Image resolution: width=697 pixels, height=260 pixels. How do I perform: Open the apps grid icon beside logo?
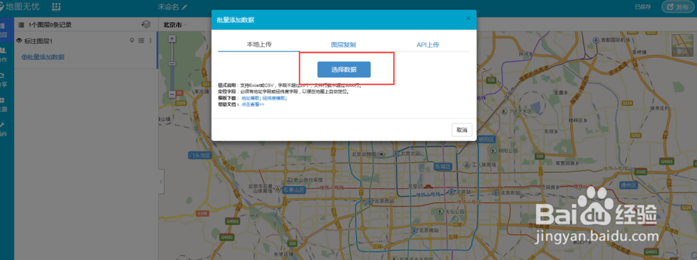click(x=56, y=7)
